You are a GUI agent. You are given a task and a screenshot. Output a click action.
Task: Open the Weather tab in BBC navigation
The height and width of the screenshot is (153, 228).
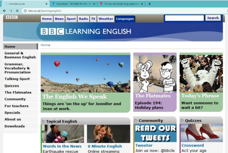[106, 19]
